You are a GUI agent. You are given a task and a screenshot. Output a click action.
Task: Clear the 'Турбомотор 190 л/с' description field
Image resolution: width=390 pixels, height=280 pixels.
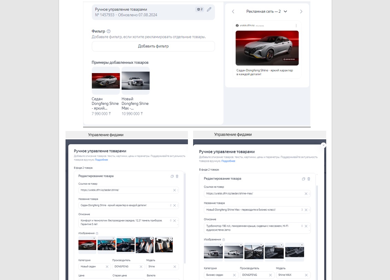tap(306, 226)
